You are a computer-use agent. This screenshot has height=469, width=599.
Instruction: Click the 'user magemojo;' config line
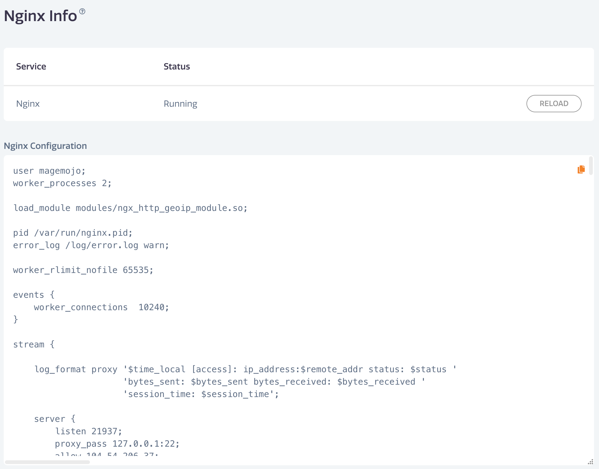click(49, 171)
